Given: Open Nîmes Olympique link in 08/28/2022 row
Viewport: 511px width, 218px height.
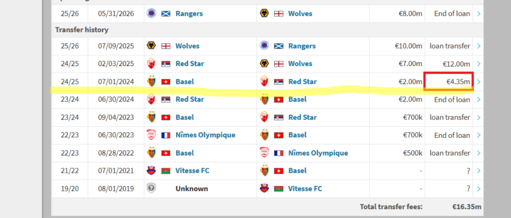Looking at the screenshot, I should point(318,153).
